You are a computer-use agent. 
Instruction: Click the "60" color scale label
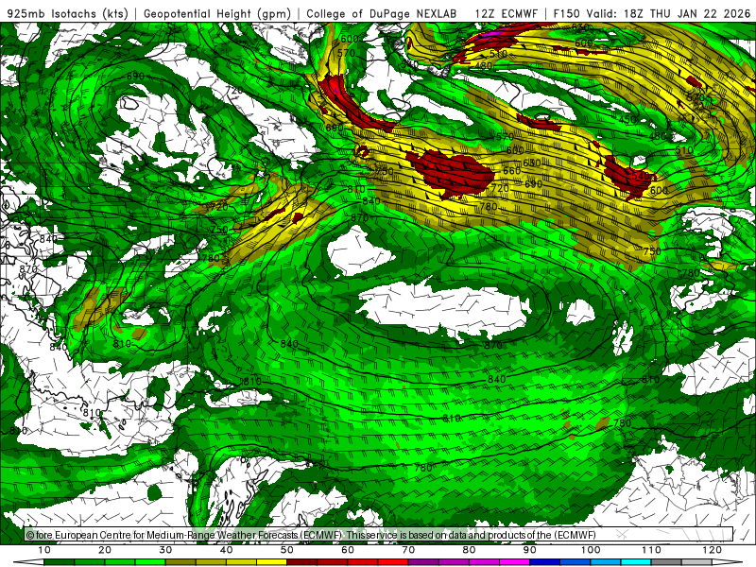click(x=348, y=550)
